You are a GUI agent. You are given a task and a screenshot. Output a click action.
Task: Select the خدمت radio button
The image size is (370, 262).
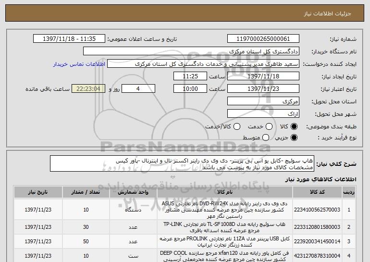point(269,126)
